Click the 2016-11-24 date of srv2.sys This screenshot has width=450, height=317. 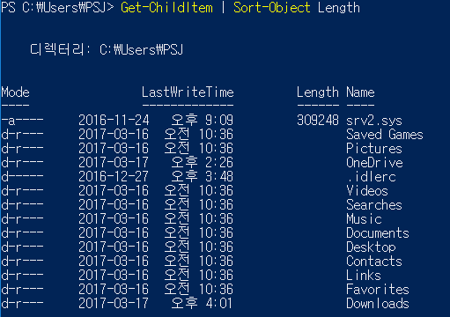click(114, 121)
